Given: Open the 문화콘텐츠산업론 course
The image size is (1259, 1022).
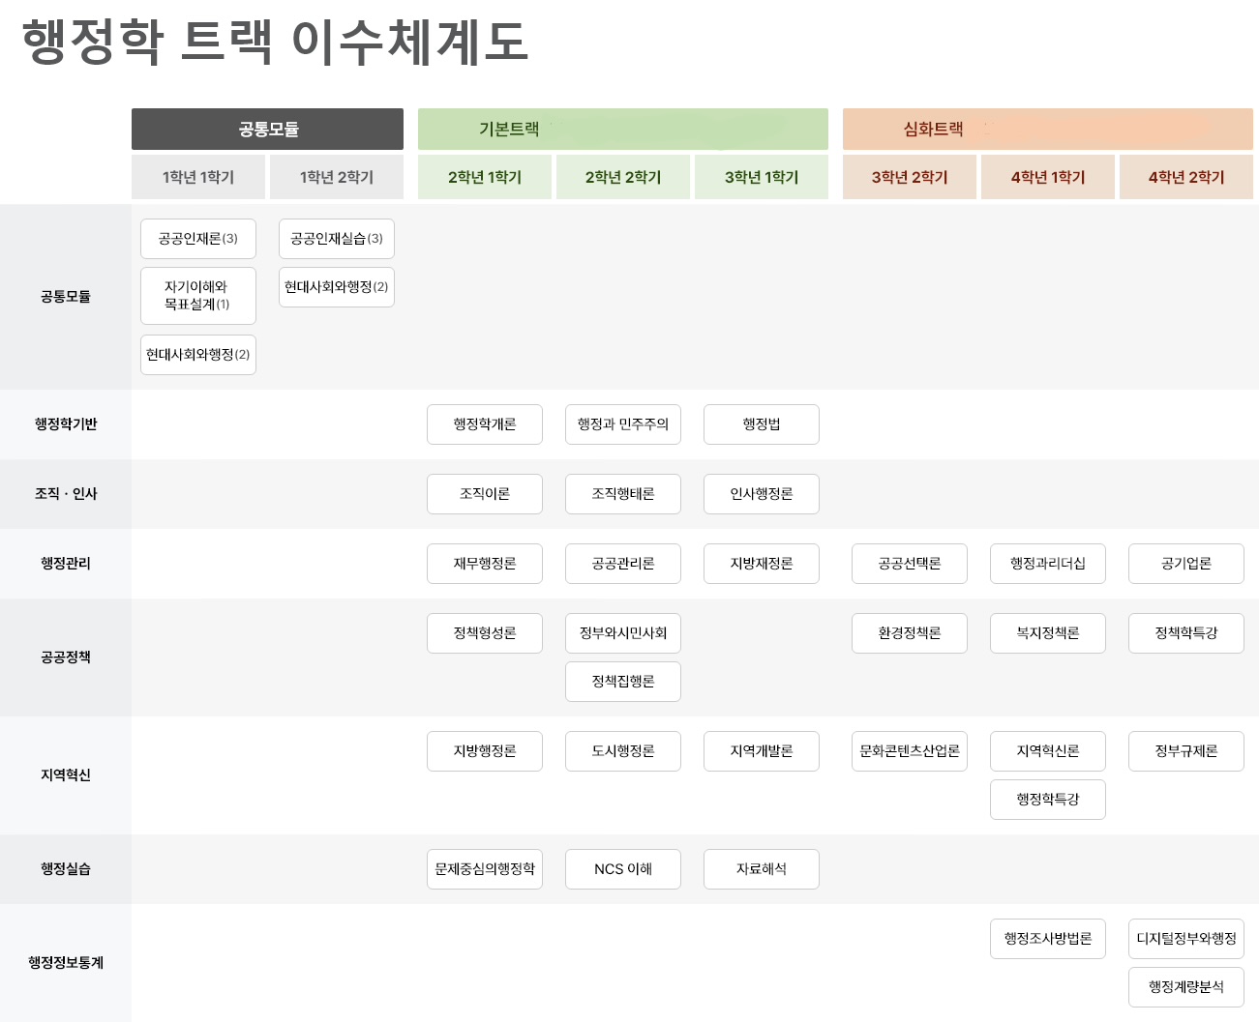Looking at the screenshot, I should [910, 751].
